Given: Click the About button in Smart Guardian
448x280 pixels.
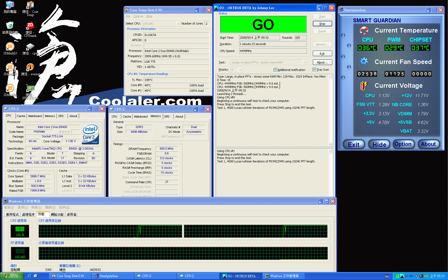Looking at the screenshot, I should [428, 144].
